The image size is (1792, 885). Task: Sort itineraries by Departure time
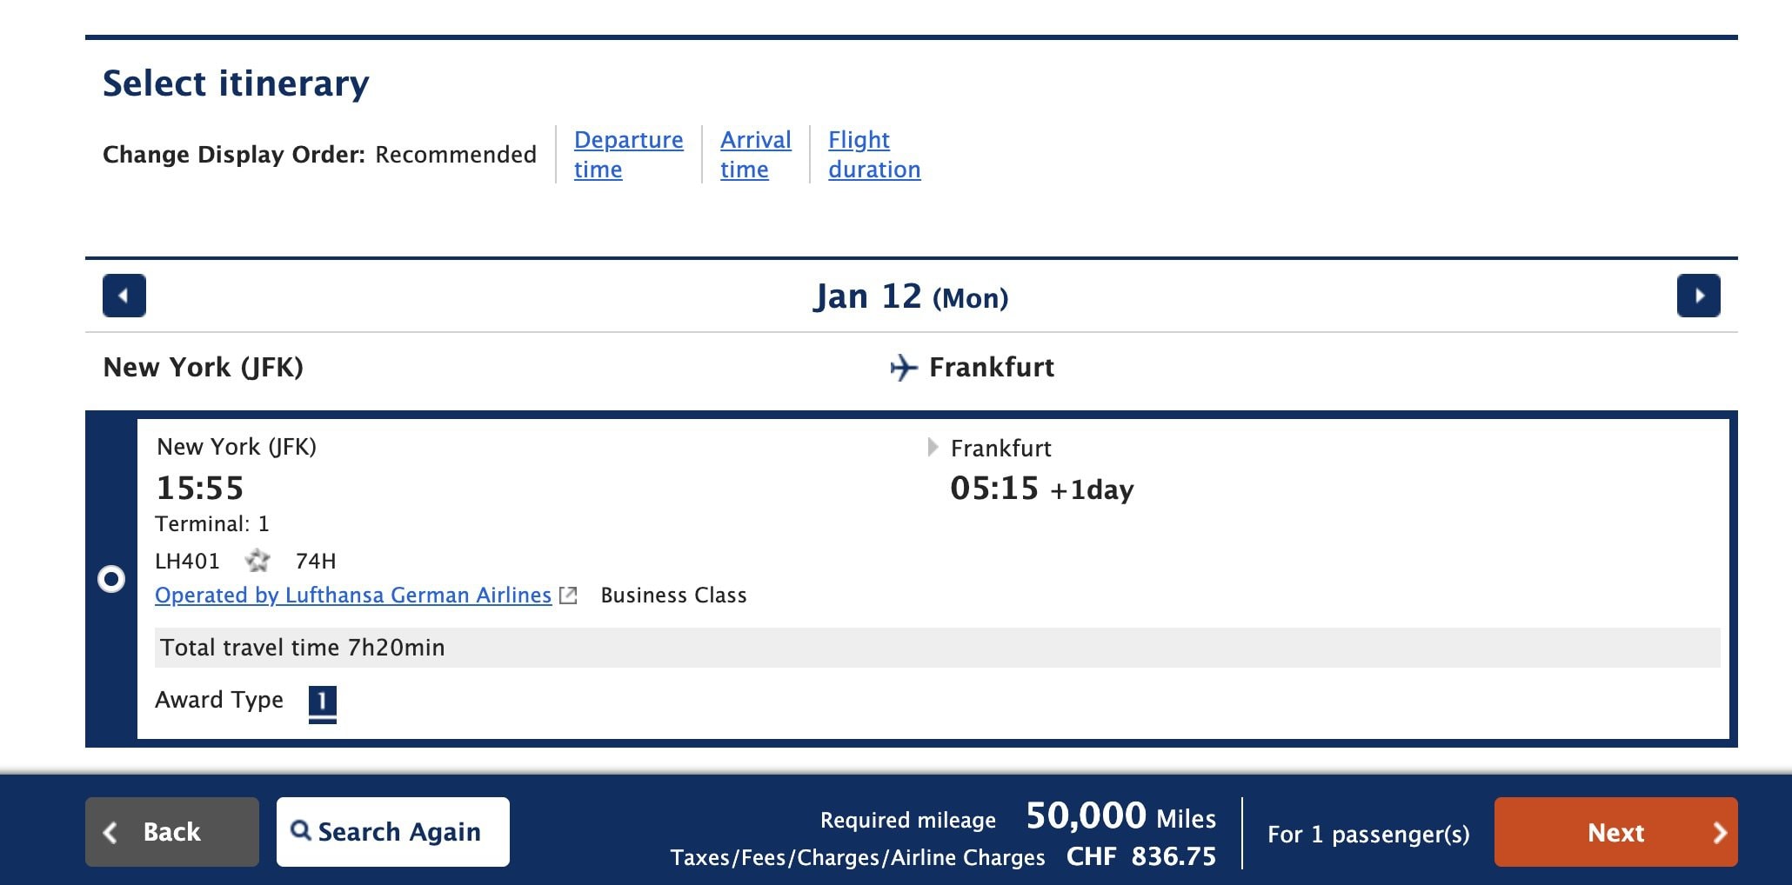click(x=628, y=154)
